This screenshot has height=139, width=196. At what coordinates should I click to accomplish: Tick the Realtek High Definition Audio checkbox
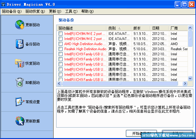click(x=61, y=49)
